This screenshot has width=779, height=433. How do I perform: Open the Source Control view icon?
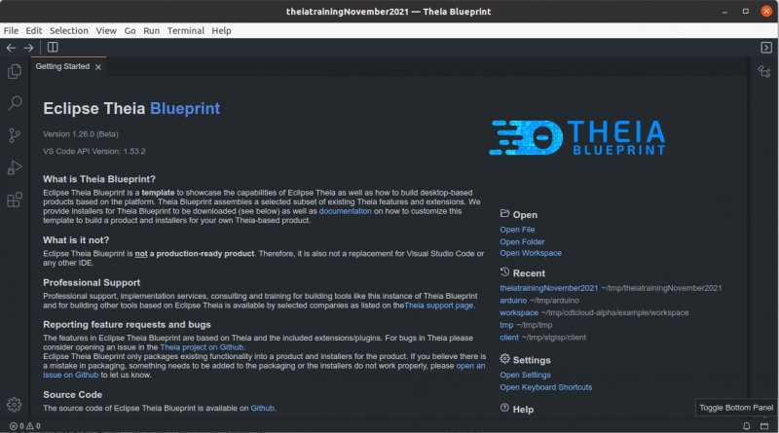click(x=15, y=135)
